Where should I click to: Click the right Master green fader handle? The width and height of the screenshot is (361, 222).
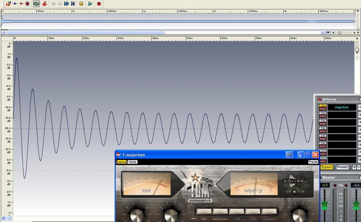356,205
